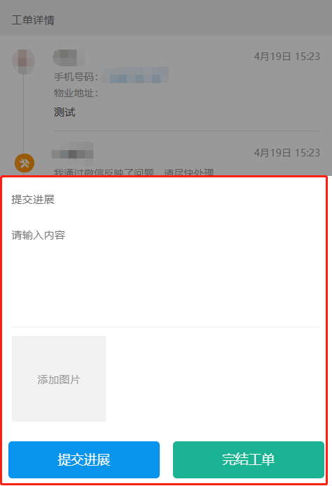Select the 工单详情 page title

click(33, 20)
